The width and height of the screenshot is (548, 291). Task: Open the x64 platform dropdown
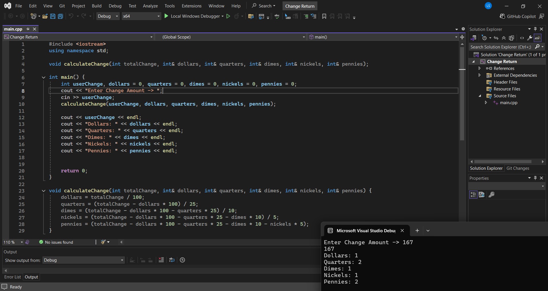(x=141, y=16)
